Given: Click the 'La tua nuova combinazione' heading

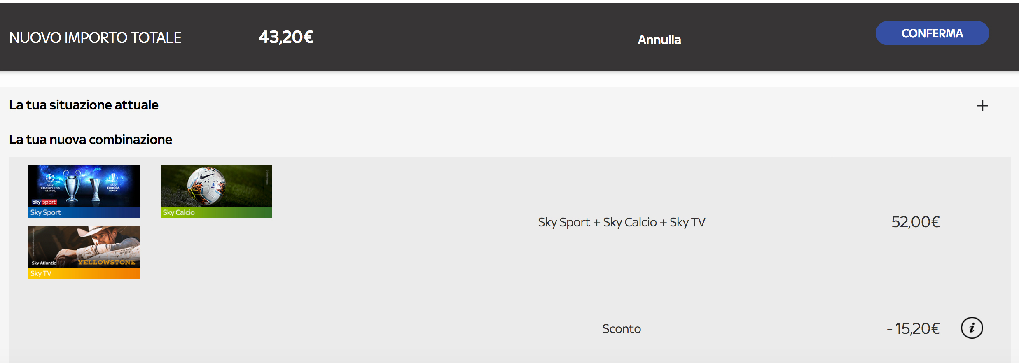Looking at the screenshot, I should pos(91,140).
